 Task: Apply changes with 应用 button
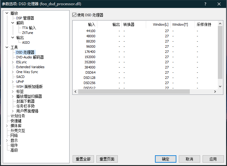click(x=213, y=159)
